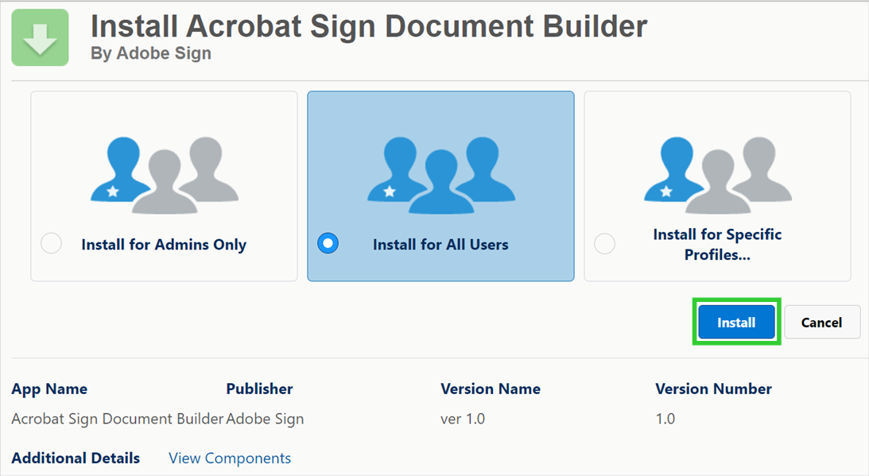The image size is (869, 476).
Task: Open the View Components link
Action: click(230, 458)
